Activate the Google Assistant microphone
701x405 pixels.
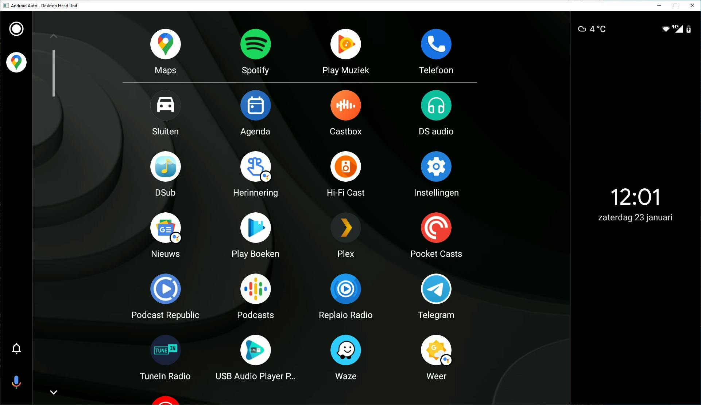[16, 382]
